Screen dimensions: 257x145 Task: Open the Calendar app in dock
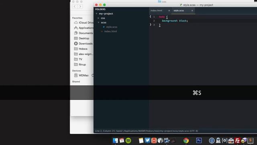tap(122, 141)
